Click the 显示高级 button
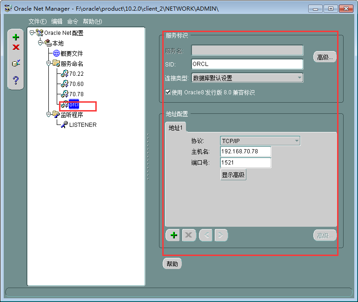The width and height of the screenshot is (358, 302). click(x=233, y=175)
